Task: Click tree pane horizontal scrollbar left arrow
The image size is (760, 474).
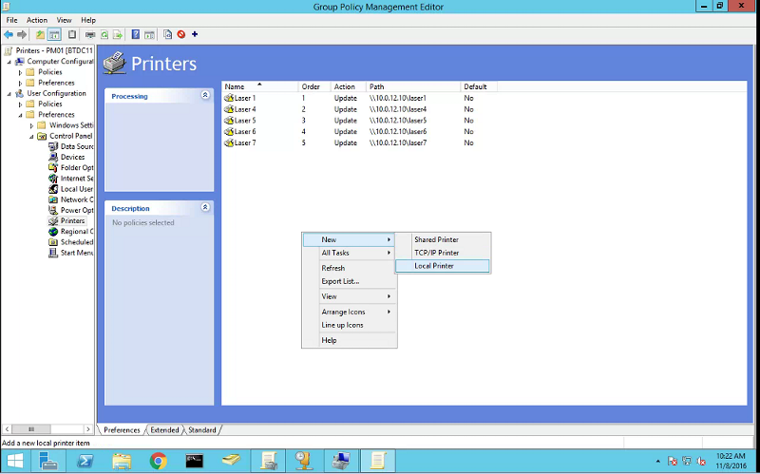Action: (x=7, y=429)
